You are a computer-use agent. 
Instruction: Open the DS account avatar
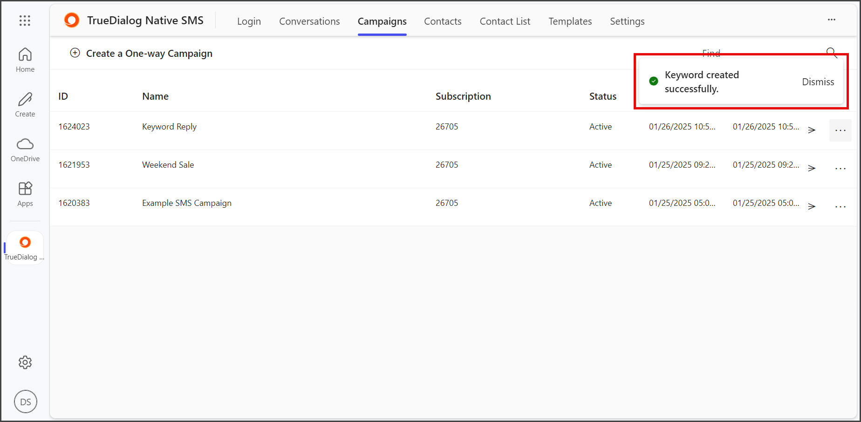pos(26,402)
